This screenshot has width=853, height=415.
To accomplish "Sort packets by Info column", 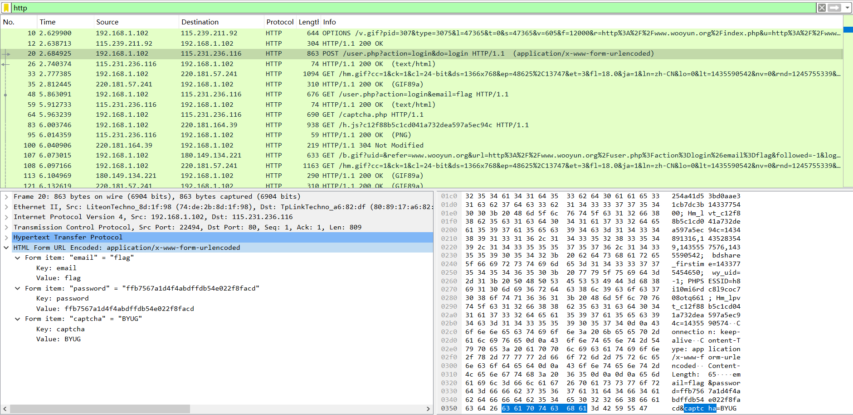I will 581,22.
